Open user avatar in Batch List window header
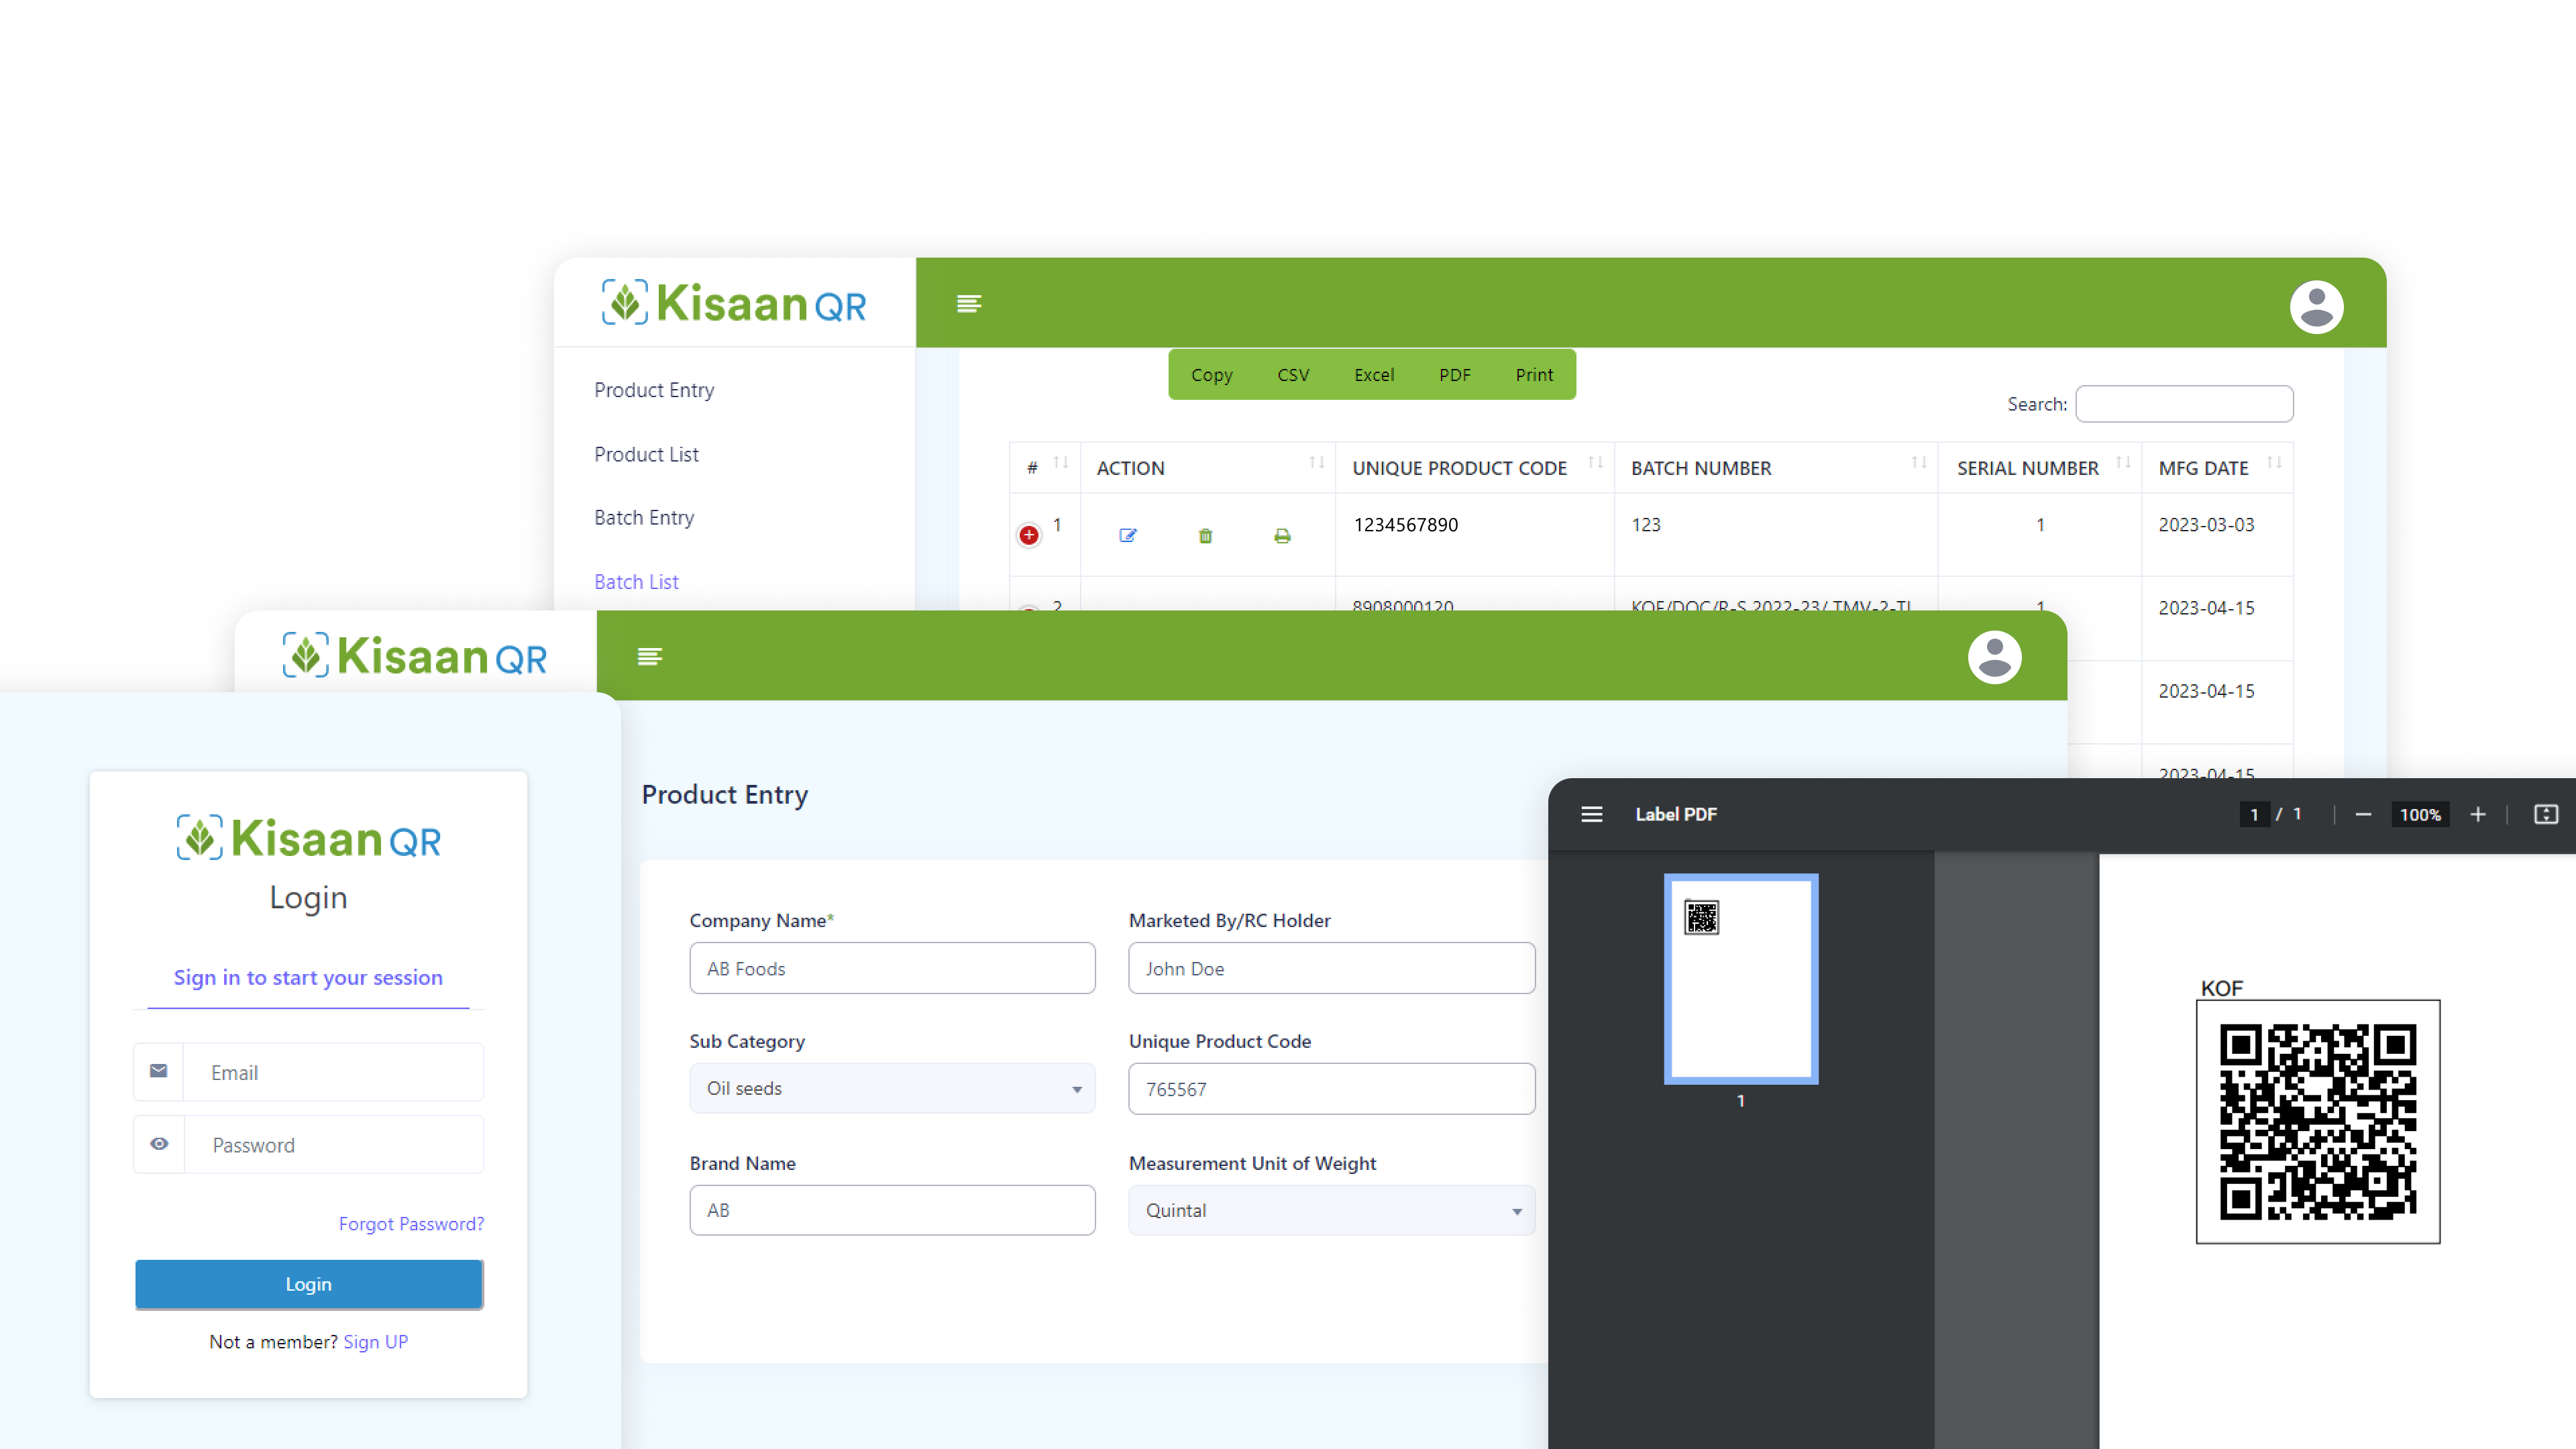This screenshot has width=2576, height=1449. (x=2316, y=306)
